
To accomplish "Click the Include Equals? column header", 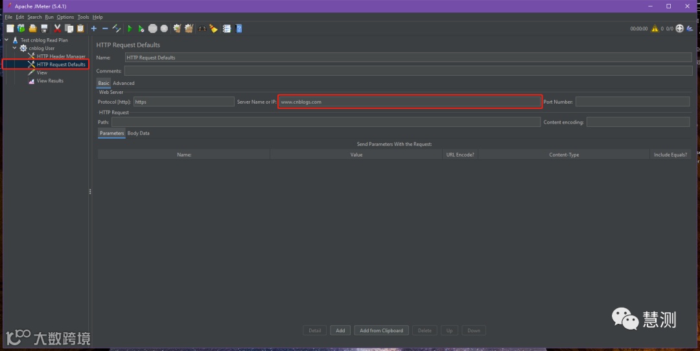I will pyautogui.click(x=671, y=155).
